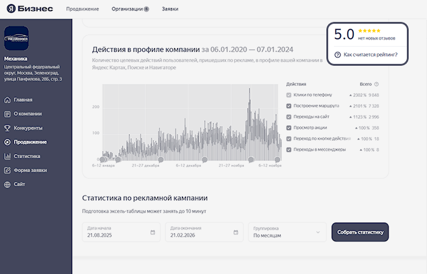
Task: Uncheck Построение маршрута checkbox
Action: 289,106
